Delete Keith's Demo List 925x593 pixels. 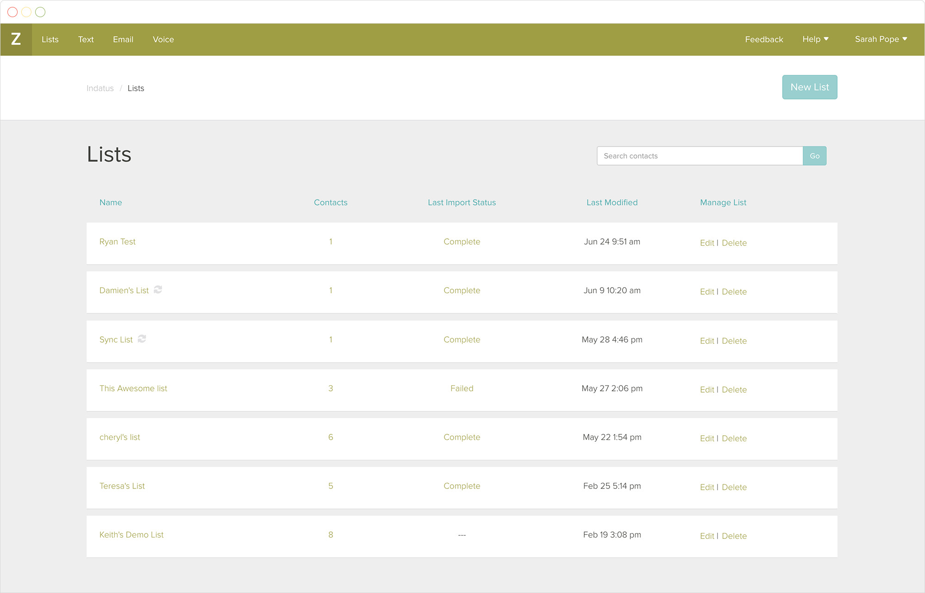click(734, 536)
